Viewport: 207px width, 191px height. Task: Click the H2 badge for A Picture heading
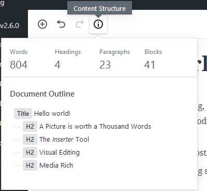pyautogui.click(x=30, y=127)
